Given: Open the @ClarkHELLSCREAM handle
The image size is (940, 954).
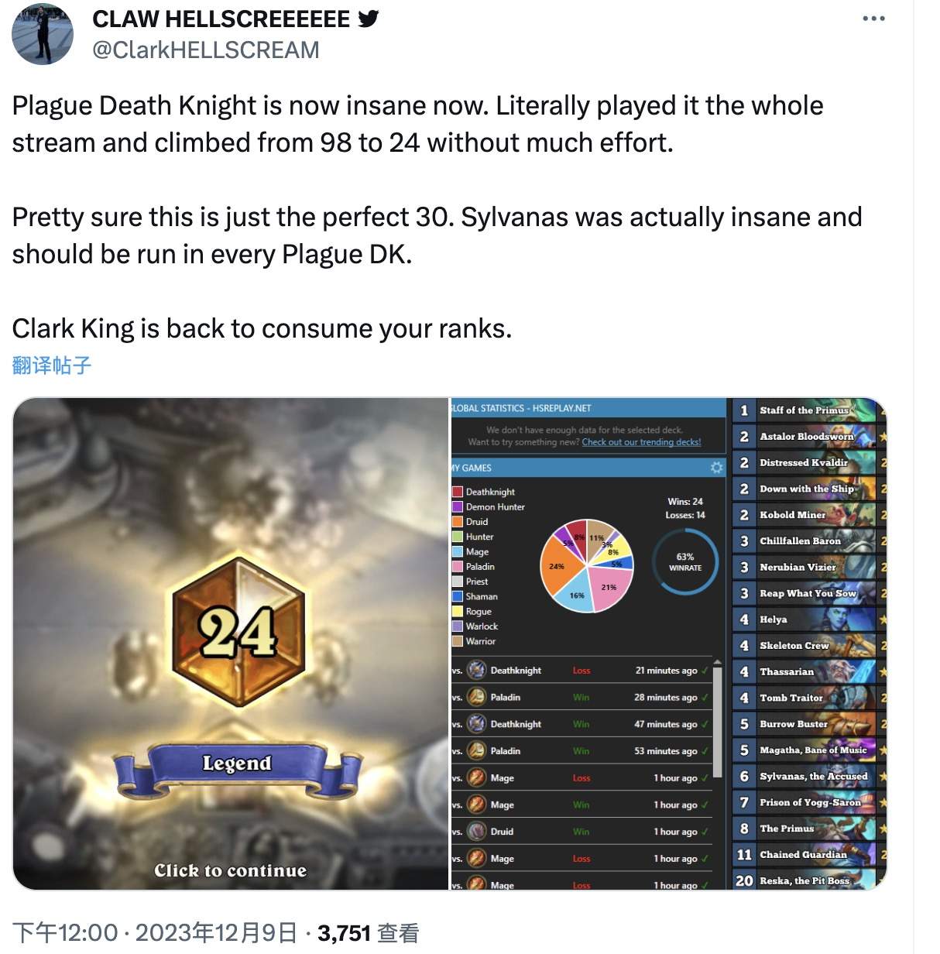Looking at the screenshot, I should pyautogui.click(x=206, y=50).
